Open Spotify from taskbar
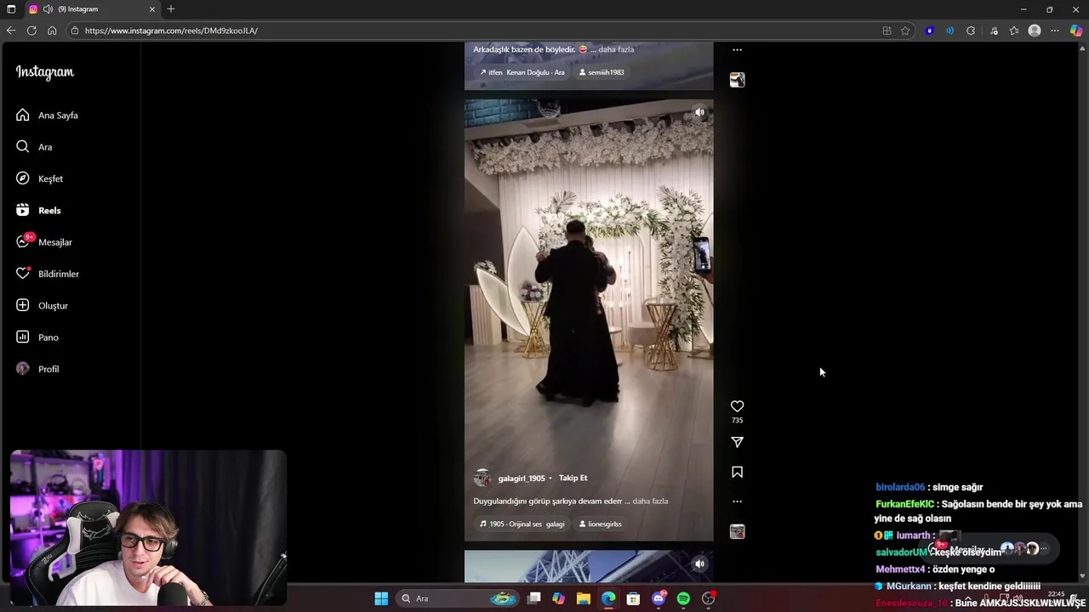 [x=683, y=598]
